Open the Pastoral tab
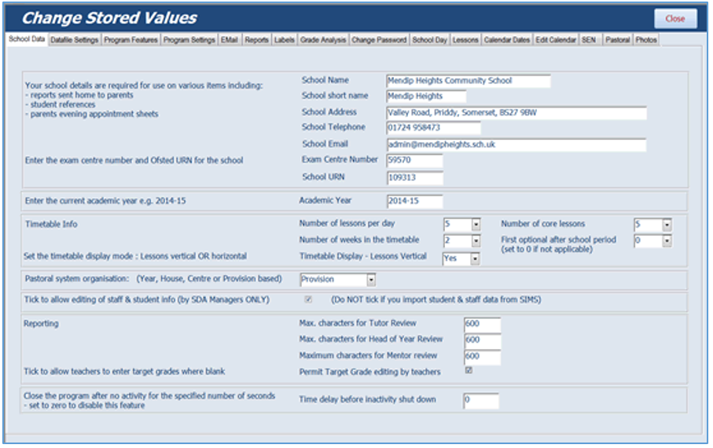 click(x=618, y=40)
